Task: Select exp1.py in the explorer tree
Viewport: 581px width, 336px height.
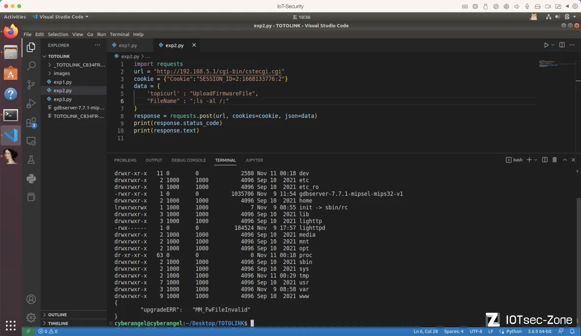Action: (x=74, y=82)
